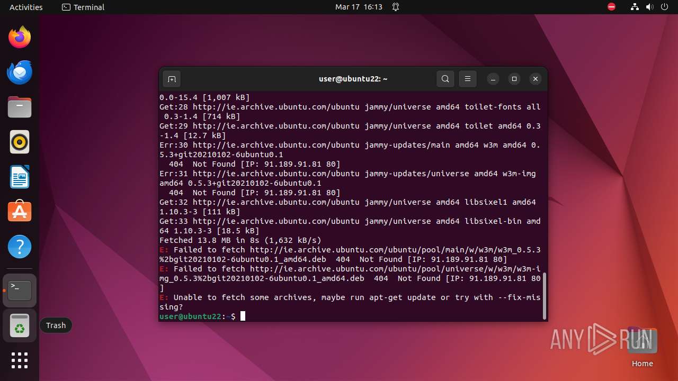Screen dimensions: 678x381
Task: Launch Firefox from the dock
Action: click(20, 37)
